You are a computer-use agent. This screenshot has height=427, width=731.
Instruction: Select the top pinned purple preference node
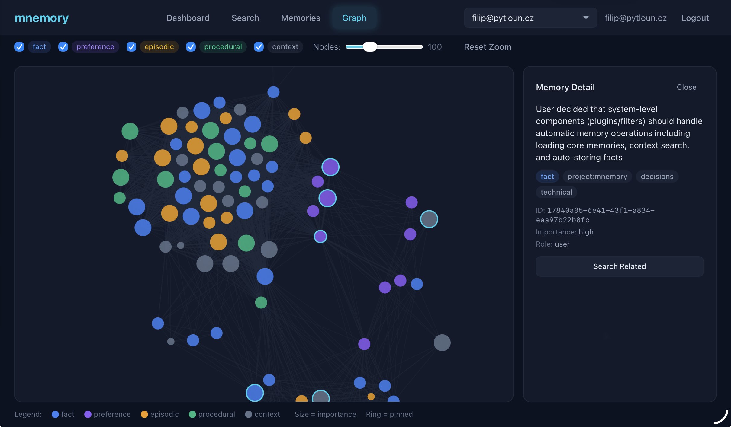330,167
